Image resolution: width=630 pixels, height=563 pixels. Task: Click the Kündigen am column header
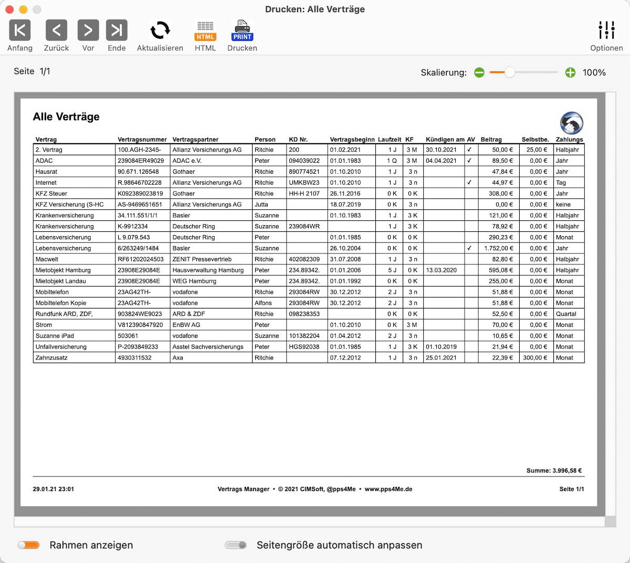point(445,140)
